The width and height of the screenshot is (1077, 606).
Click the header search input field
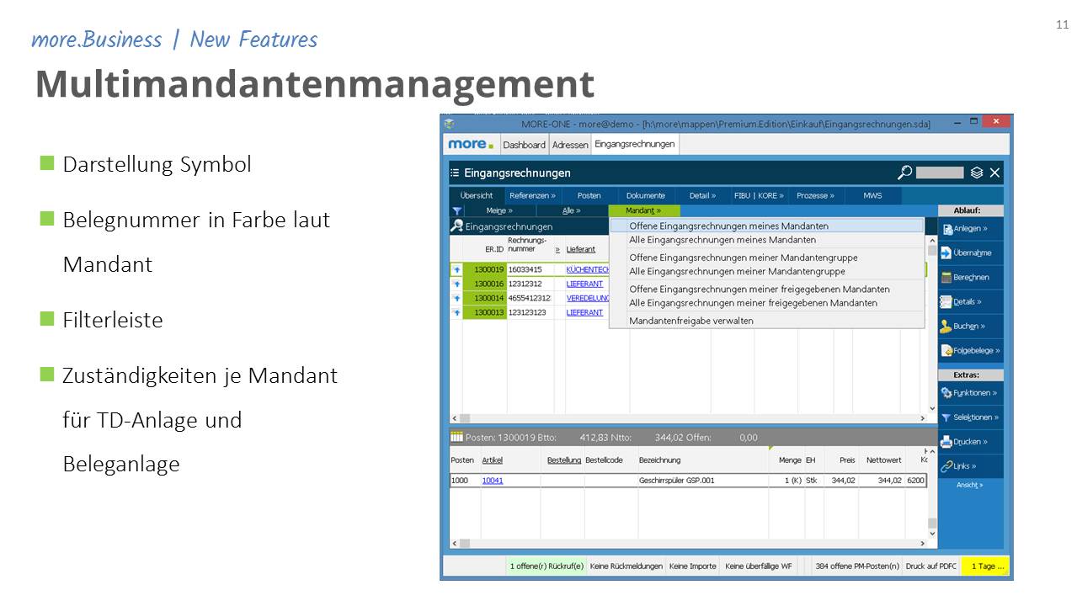click(x=940, y=173)
